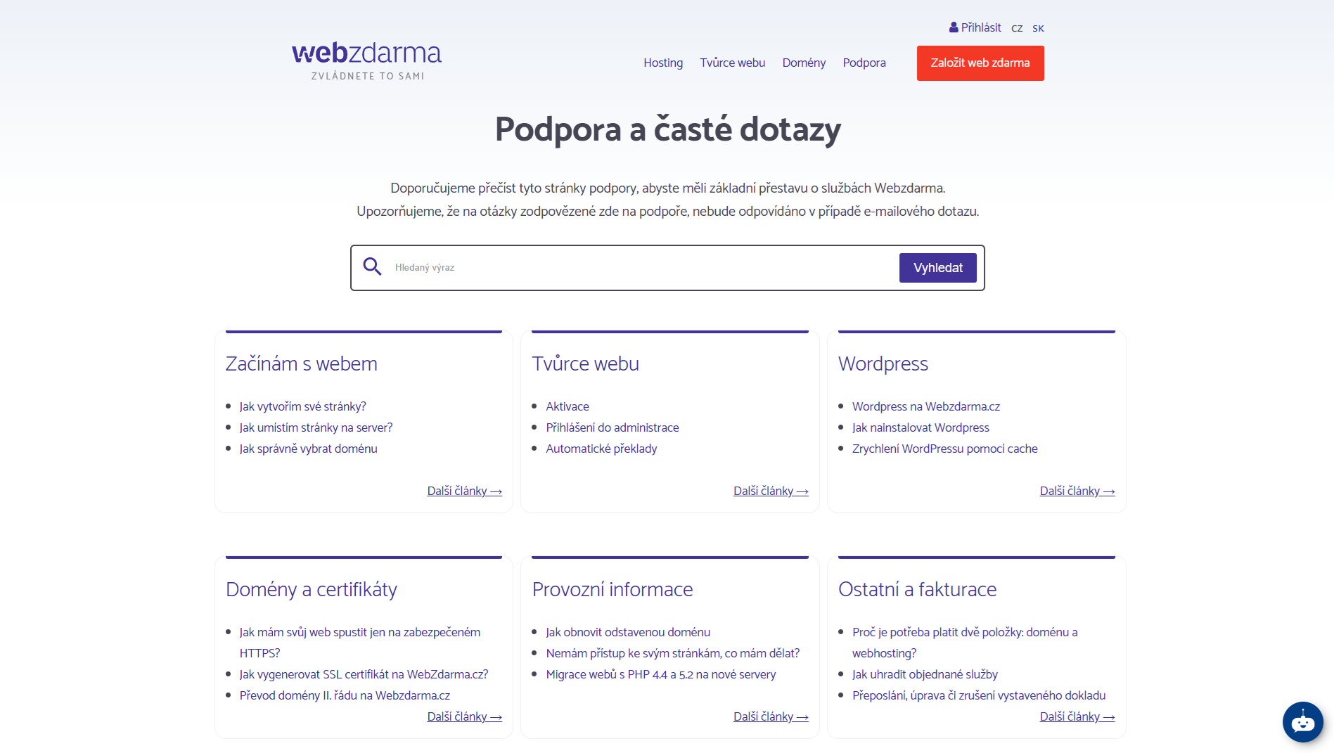Click the Ostatní a fakturace heading
This screenshot has height=753, width=1334.
tap(917, 589)
